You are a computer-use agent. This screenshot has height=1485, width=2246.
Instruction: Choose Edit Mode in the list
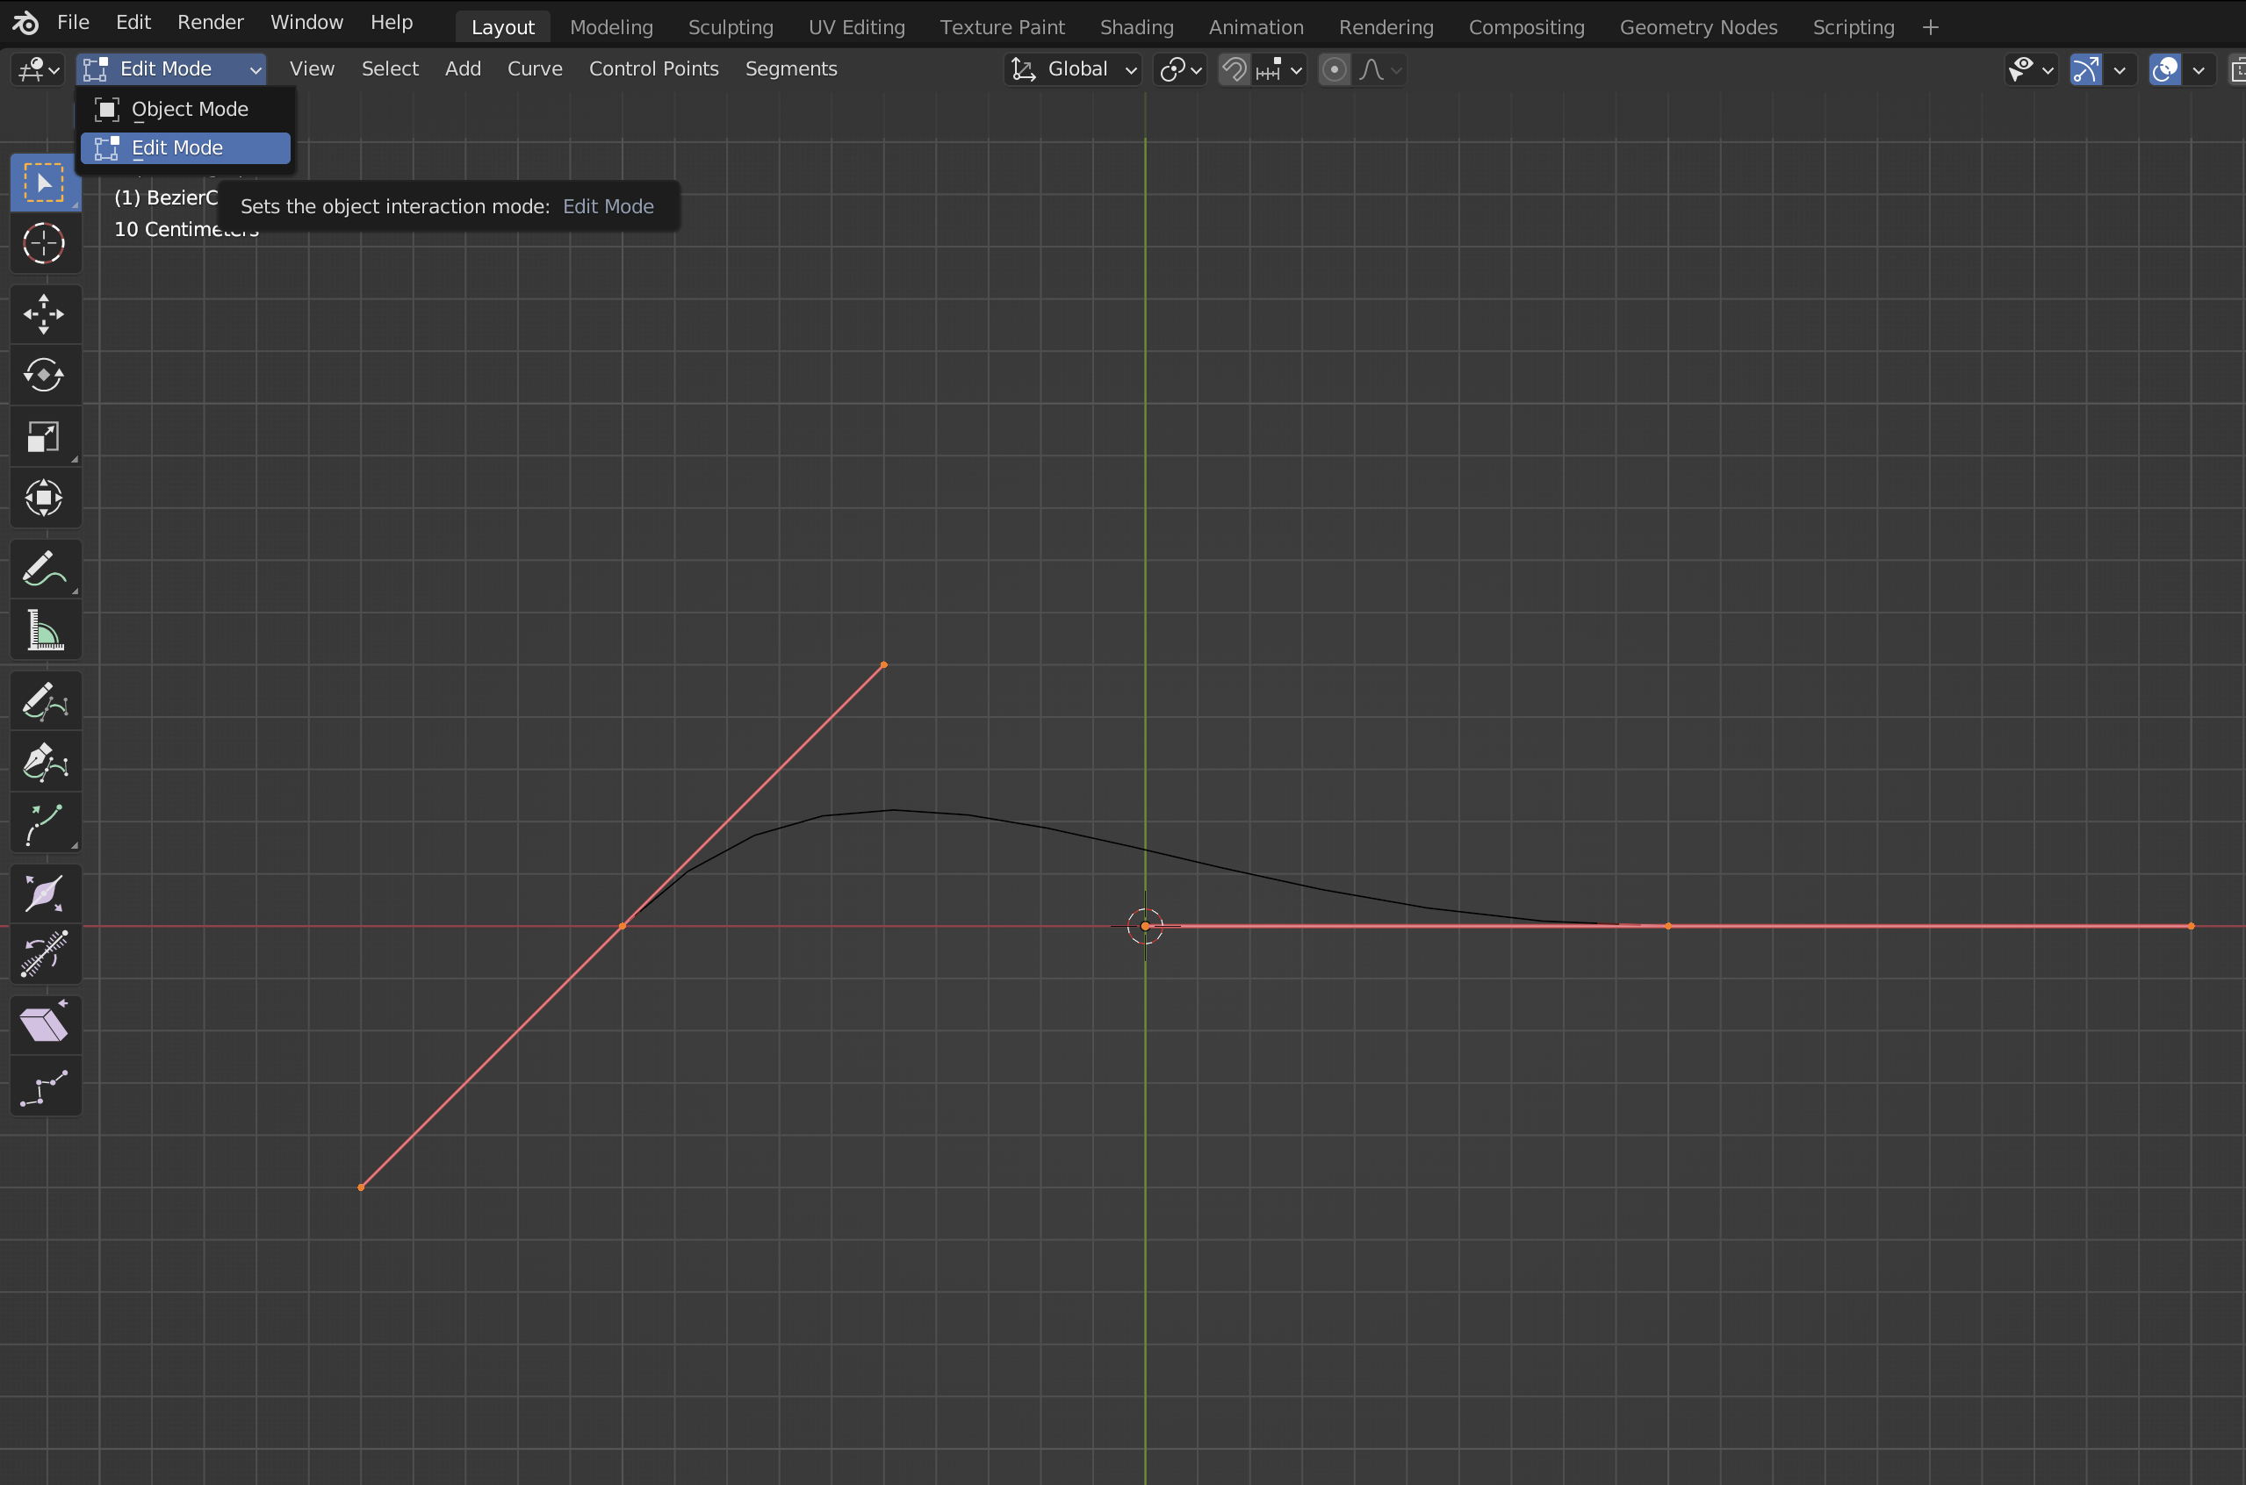tap(185, 147)
